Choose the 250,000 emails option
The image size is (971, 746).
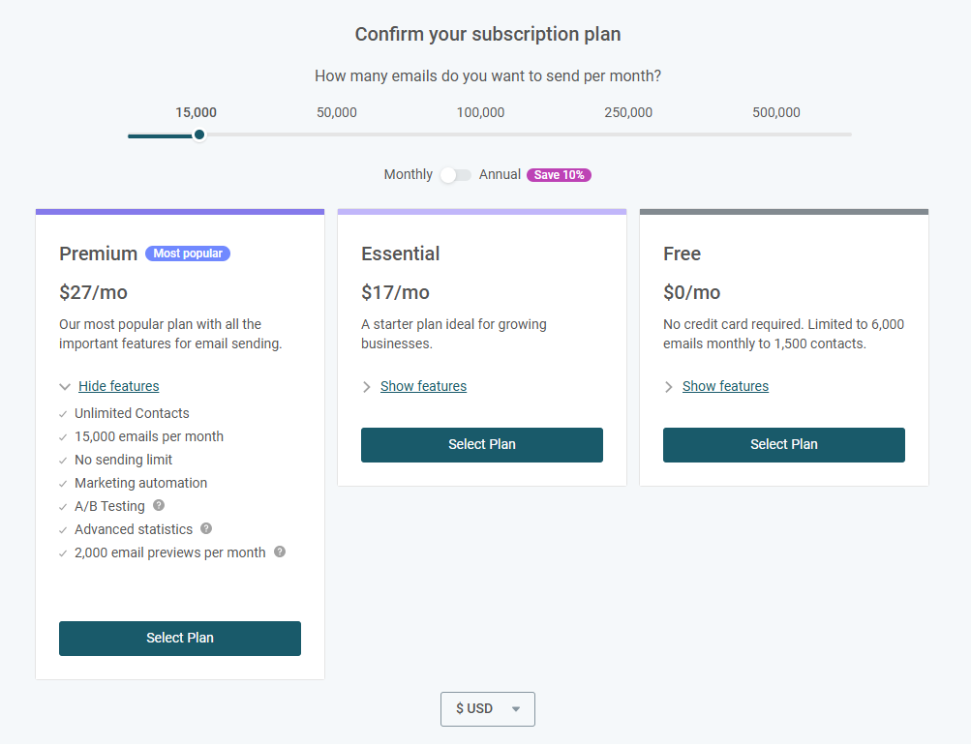click(x=628, y=112)
